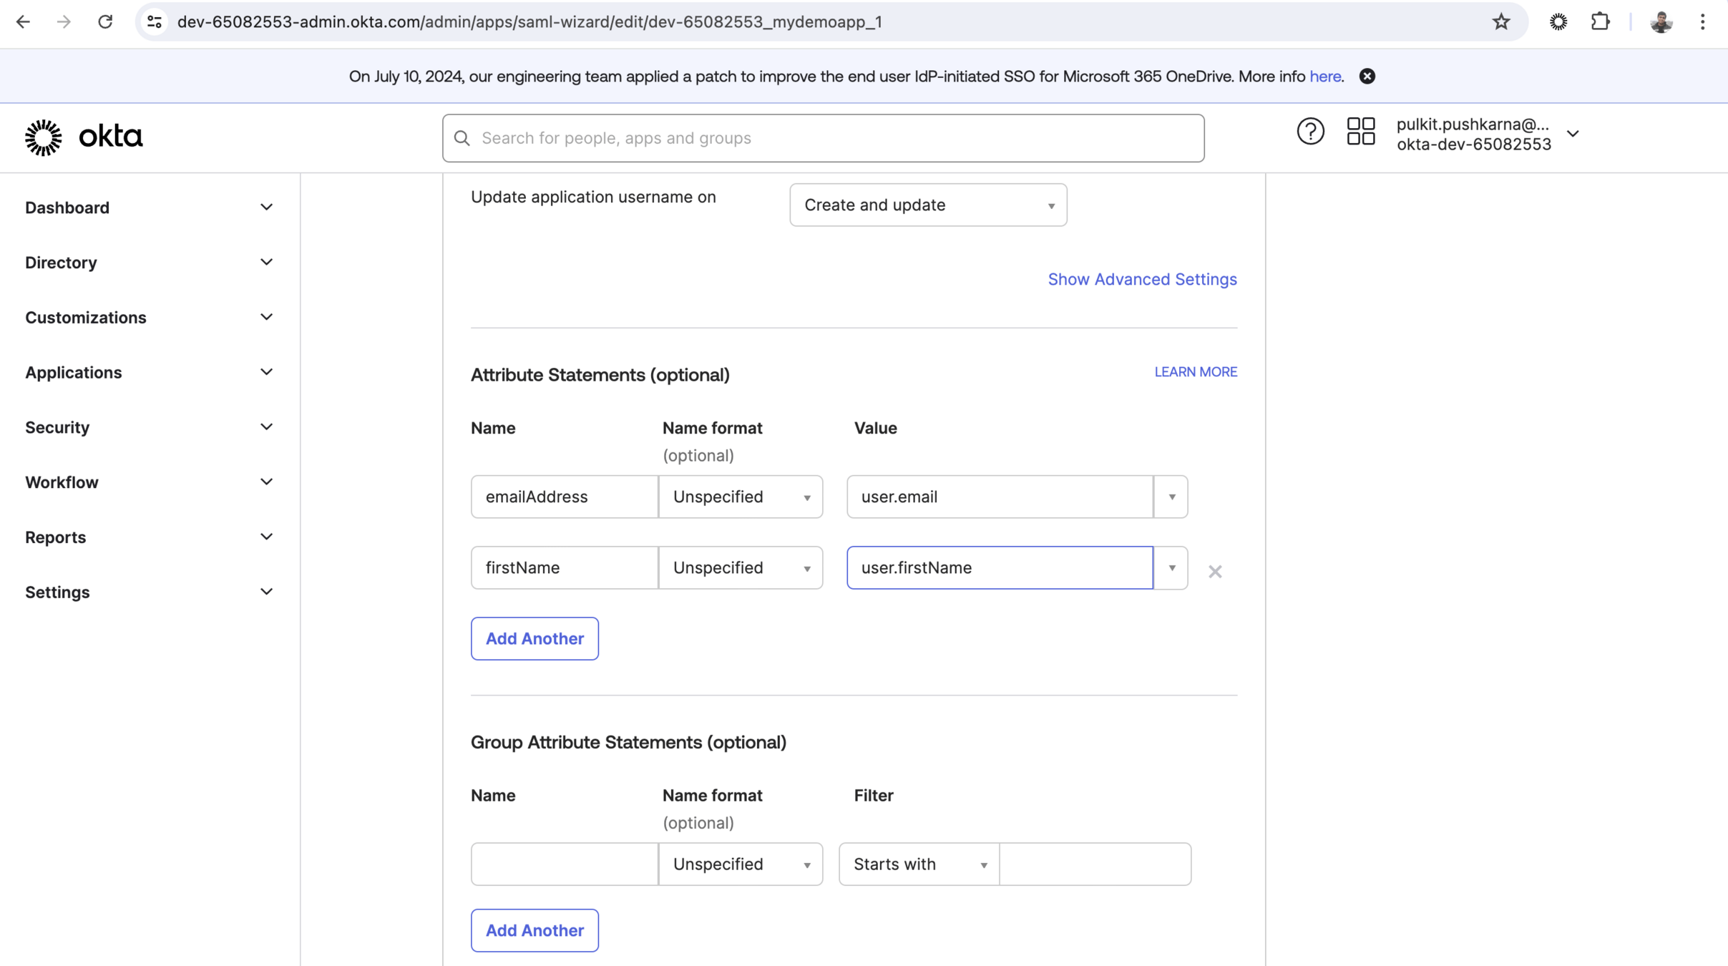Click Show Advanced Settings link

click(x=1141, y=279)
